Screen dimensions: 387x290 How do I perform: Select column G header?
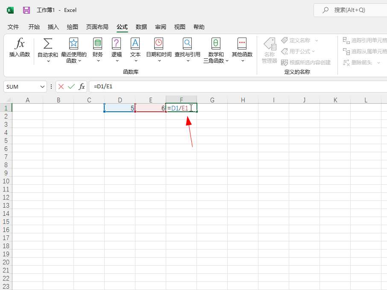(212, 100)
